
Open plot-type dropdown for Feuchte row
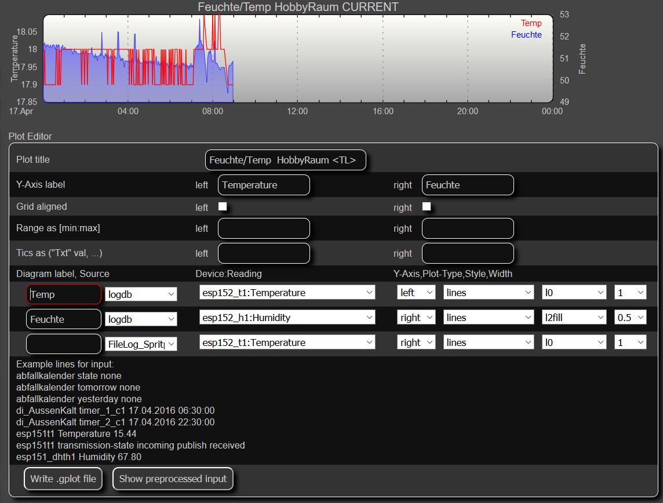pyautogui.click(x=488, y=318)
